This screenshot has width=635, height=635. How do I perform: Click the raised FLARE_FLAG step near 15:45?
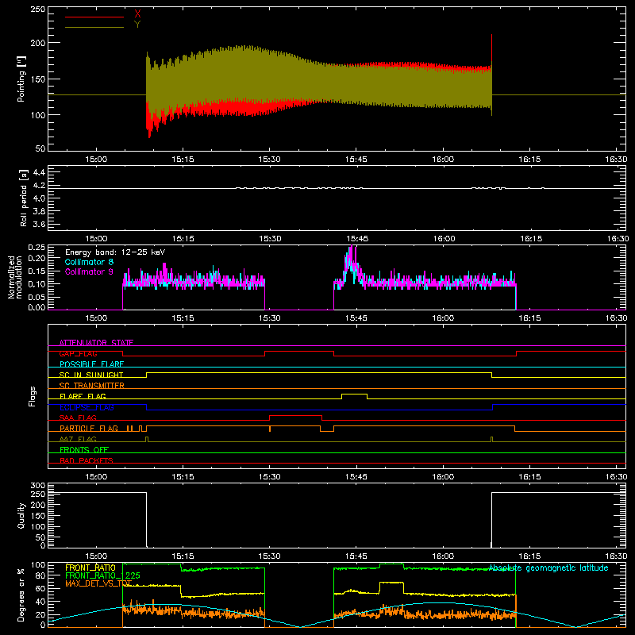[354, 394]
